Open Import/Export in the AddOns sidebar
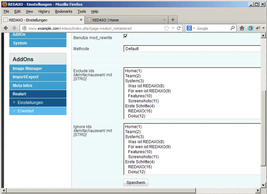The width and height of the screenshot is (267, 194). click(38, 77)
